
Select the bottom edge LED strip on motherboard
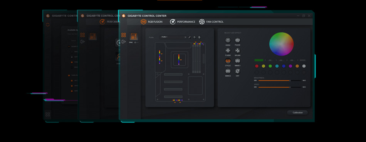pyautogui.click(x=178, y=100)
